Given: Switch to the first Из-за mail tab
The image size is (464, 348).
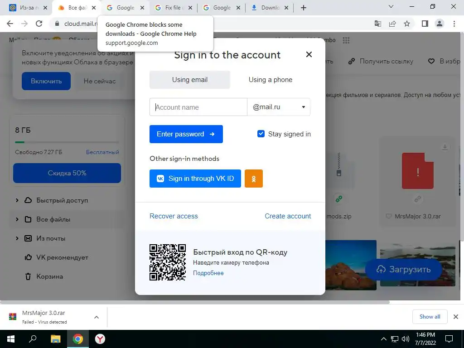Looking at the screenshot, I should click(x=29, y=8).
